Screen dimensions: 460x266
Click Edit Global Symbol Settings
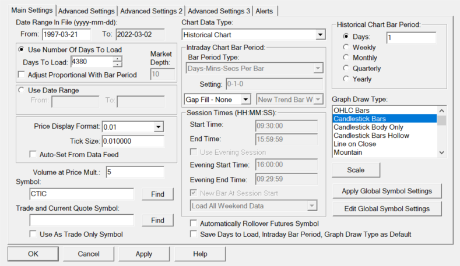tap(387, 208)
